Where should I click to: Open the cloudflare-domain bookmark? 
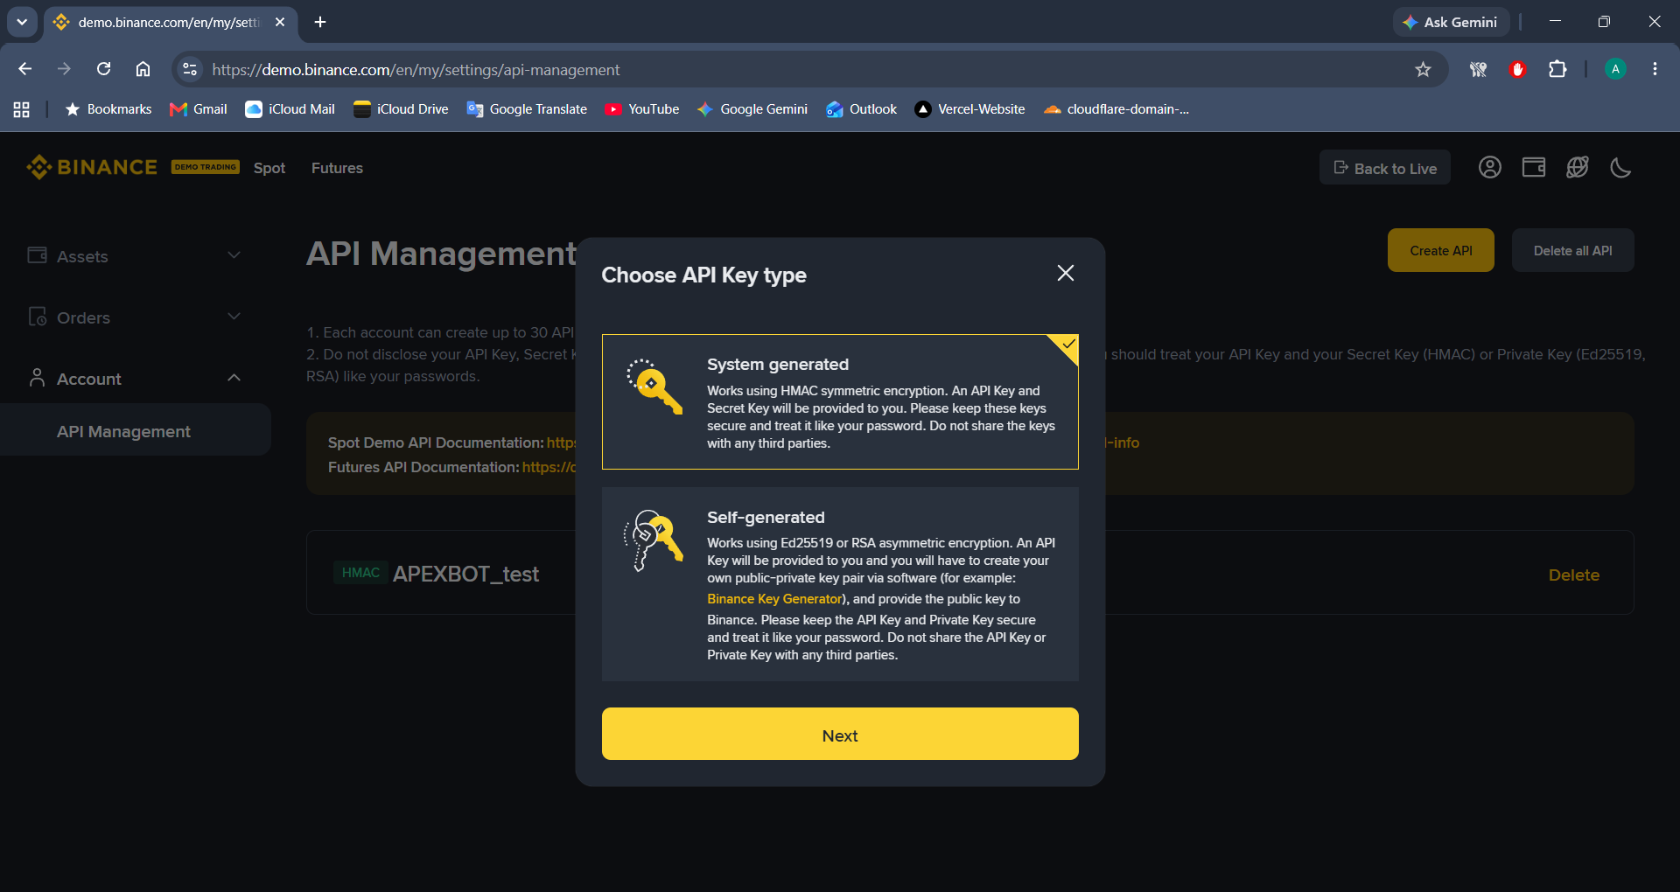[1116, 109]
